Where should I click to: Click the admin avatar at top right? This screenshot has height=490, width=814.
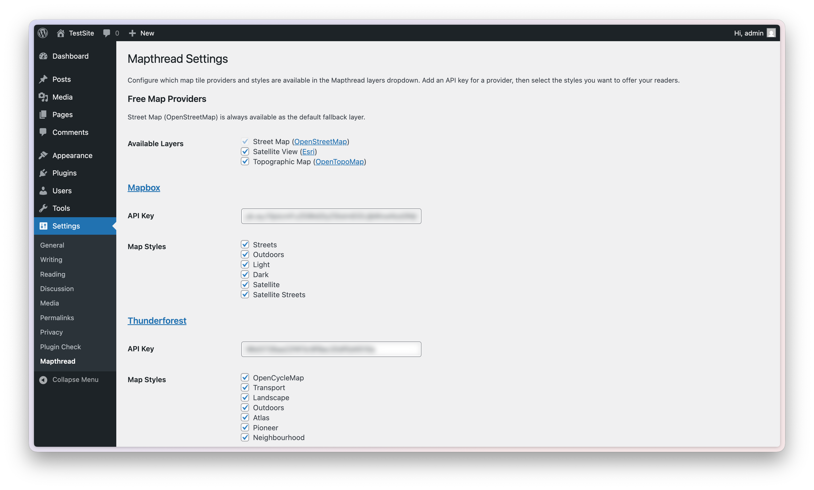tap(771, 33)
